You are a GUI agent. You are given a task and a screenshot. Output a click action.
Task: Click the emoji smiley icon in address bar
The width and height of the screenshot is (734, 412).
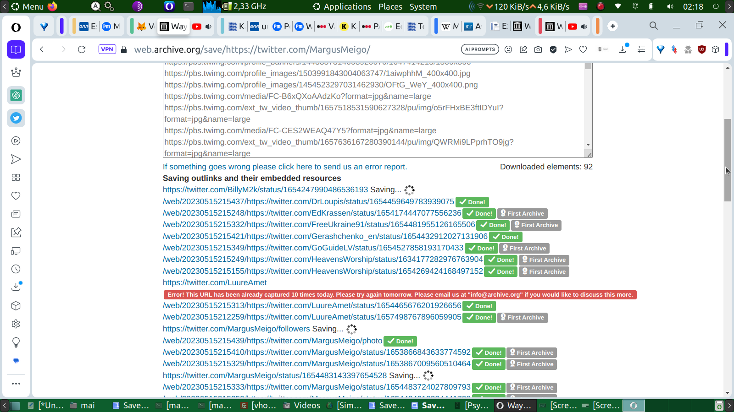(508, 49)
